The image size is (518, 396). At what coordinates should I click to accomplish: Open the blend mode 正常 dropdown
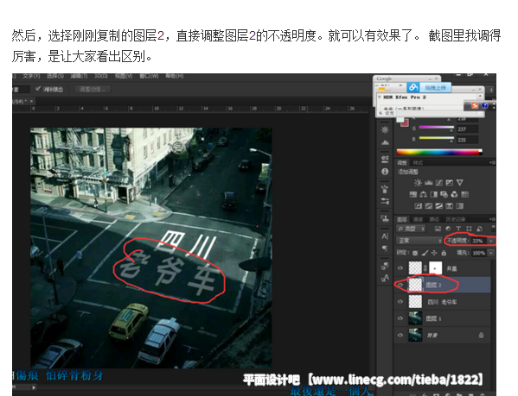(419, 241)
